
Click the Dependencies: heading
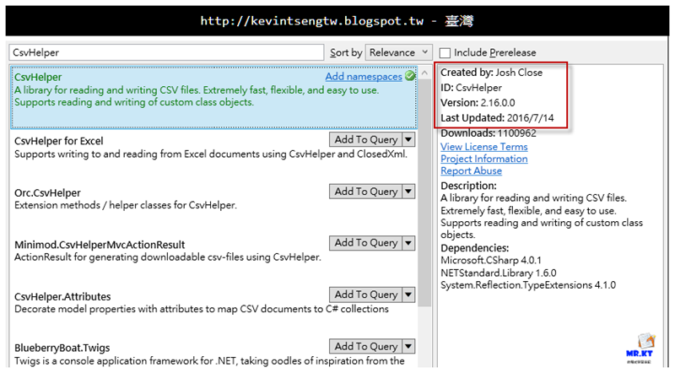(x=474, y=248)
